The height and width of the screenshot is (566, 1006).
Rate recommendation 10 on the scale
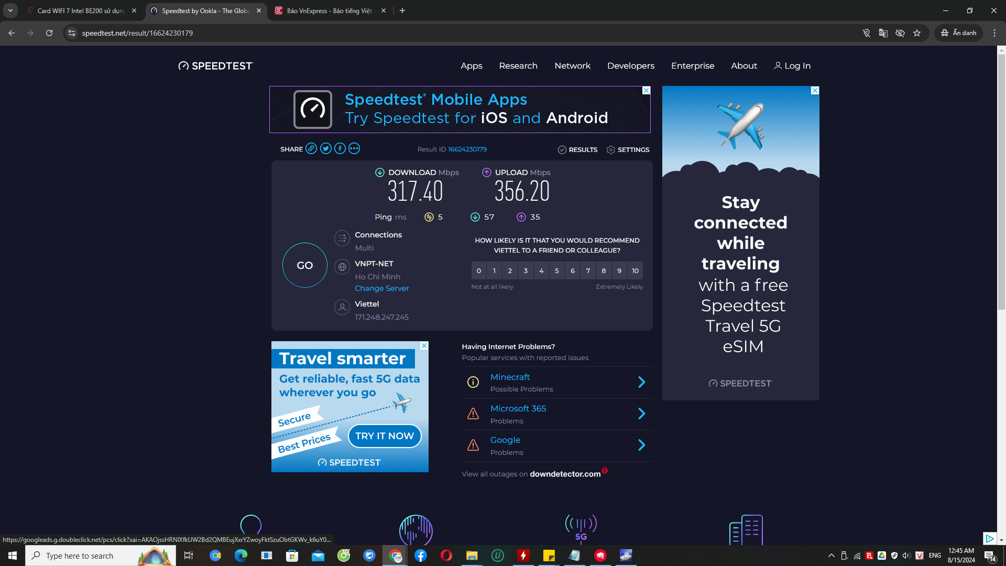[635, 271]
